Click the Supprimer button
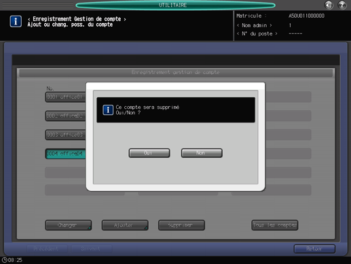This screenshot has width=351, height=264. (181, 225)
